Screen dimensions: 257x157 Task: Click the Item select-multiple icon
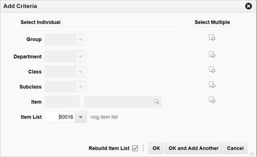click(x=212, y=99)
